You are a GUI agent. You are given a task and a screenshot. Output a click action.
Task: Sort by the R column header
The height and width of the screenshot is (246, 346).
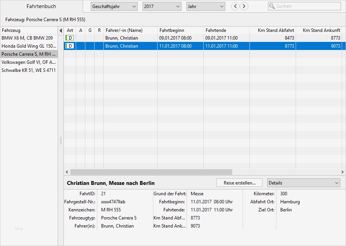coord(99,30)
